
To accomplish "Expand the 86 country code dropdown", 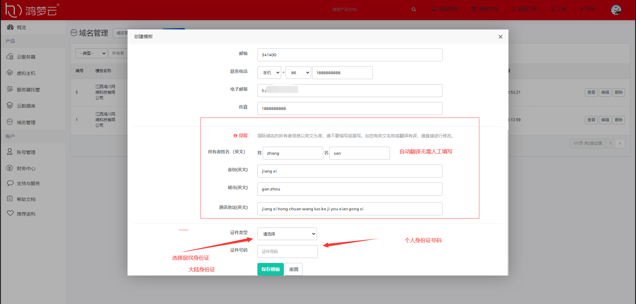I will pyautogui.click(x=298, y=73).
